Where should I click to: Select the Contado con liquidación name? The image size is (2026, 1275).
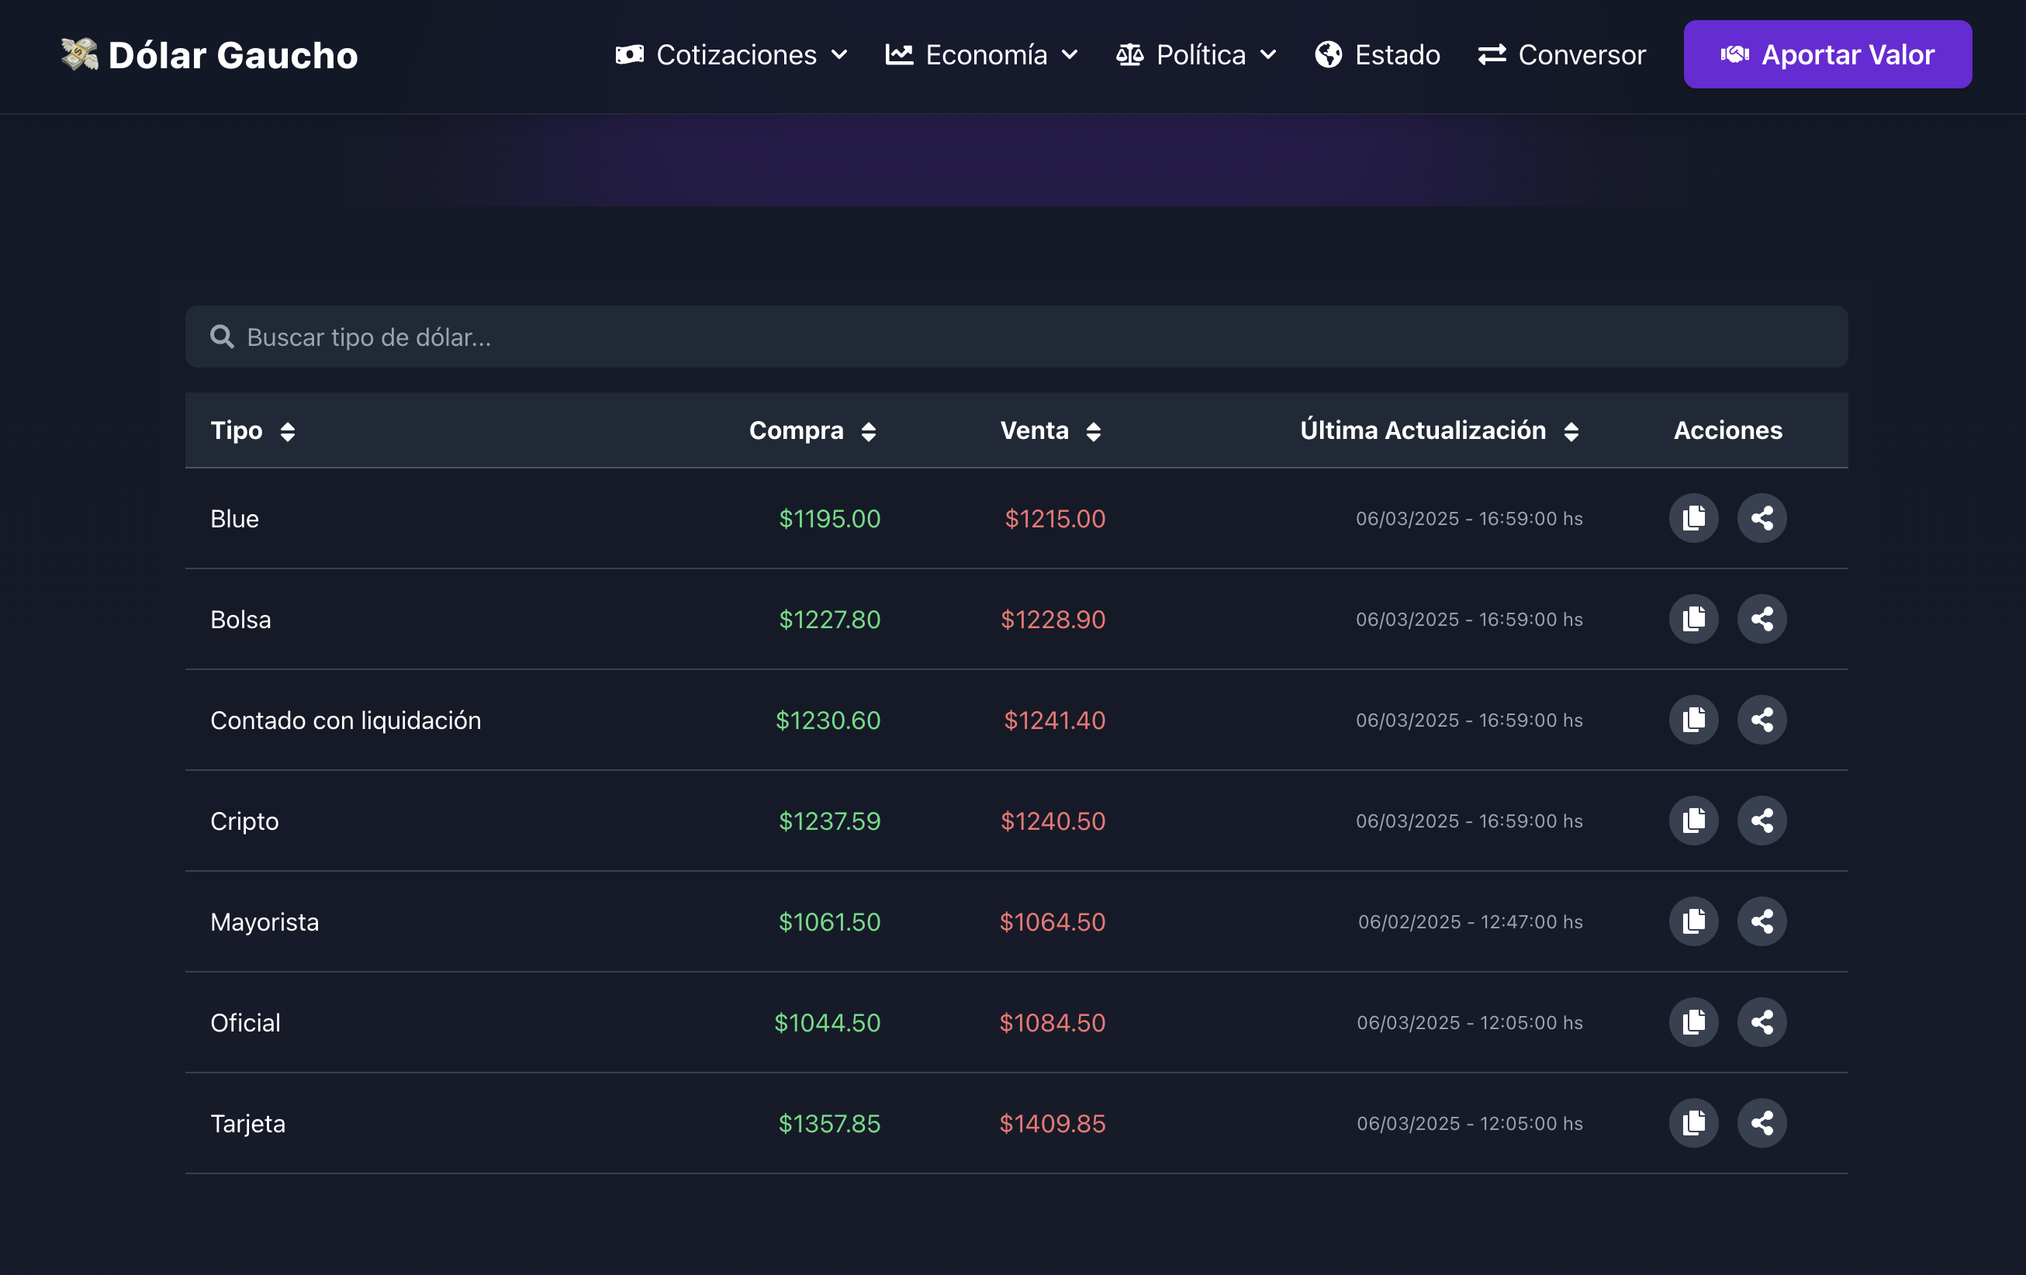346,720
